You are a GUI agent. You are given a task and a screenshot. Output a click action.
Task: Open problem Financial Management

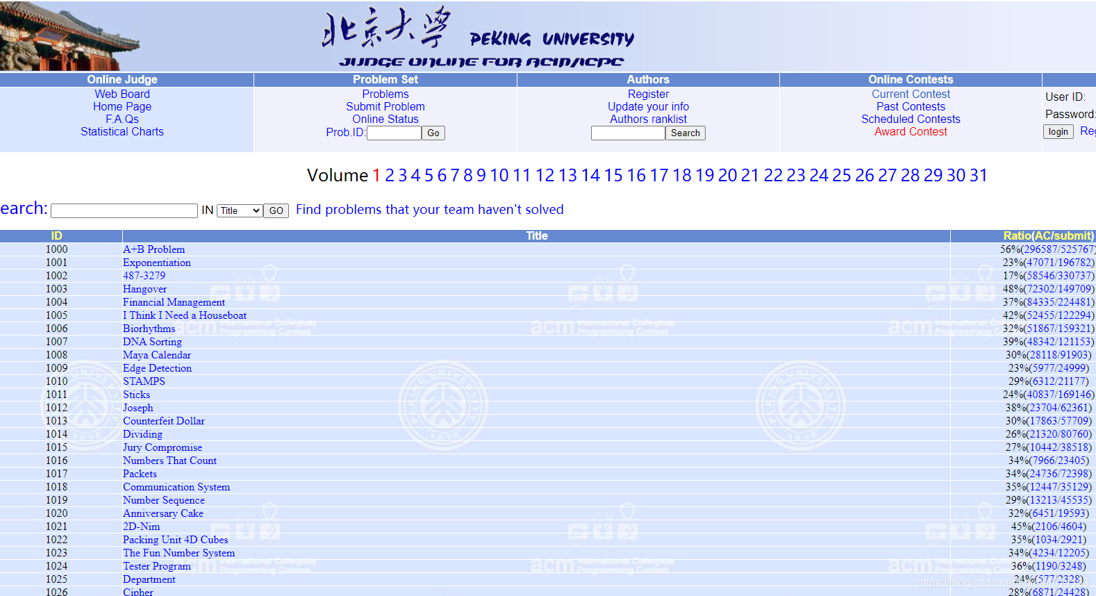click(x=174, y=302)
